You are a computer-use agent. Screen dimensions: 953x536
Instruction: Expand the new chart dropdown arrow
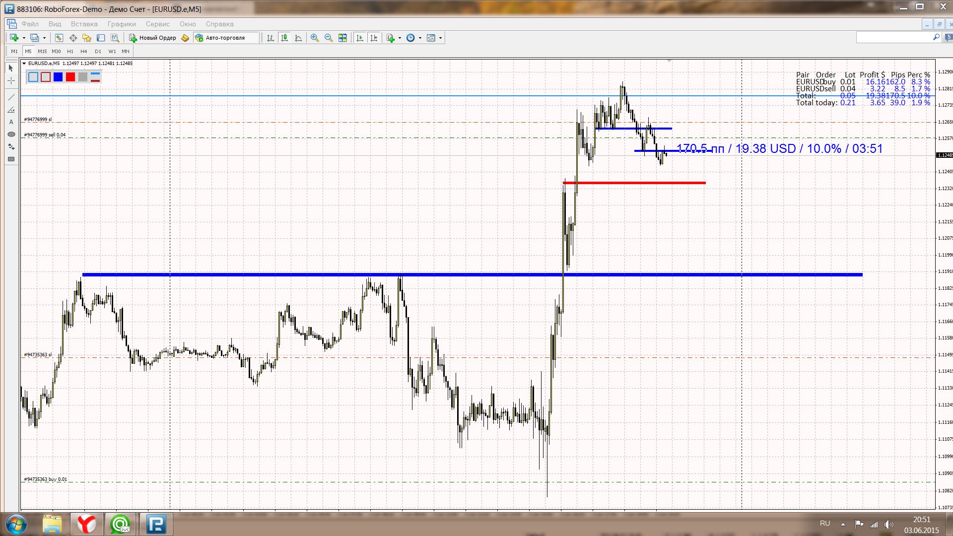click(24, 38)
